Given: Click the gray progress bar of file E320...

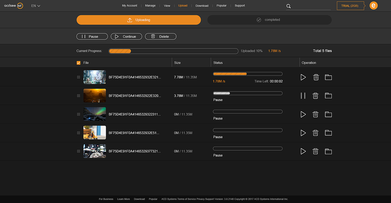Looking at the screenshot, I should (248, 93).
